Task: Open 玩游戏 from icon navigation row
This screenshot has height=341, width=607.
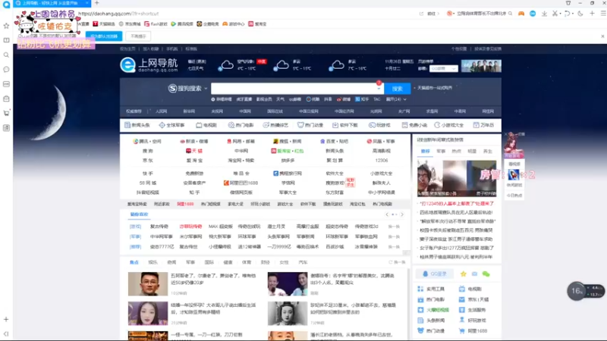Action: pos(379,125)
